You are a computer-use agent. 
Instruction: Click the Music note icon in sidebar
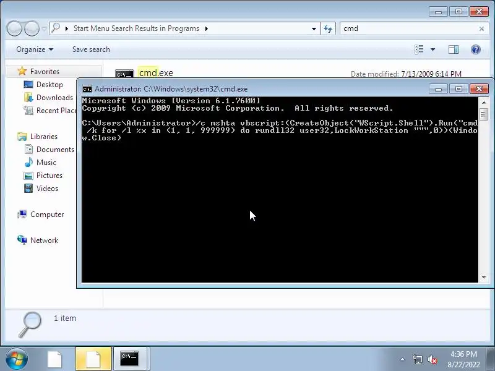[28, 162]
